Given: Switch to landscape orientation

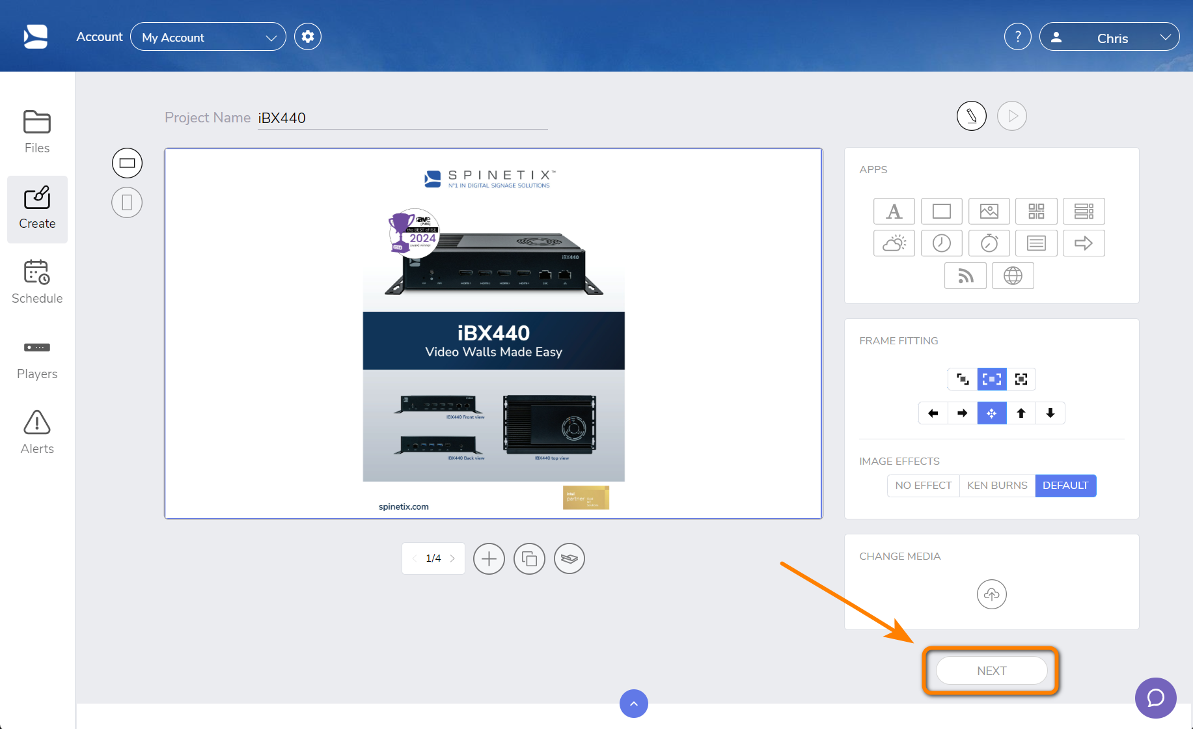Looking at the screenshot, I should coord(127,163).
